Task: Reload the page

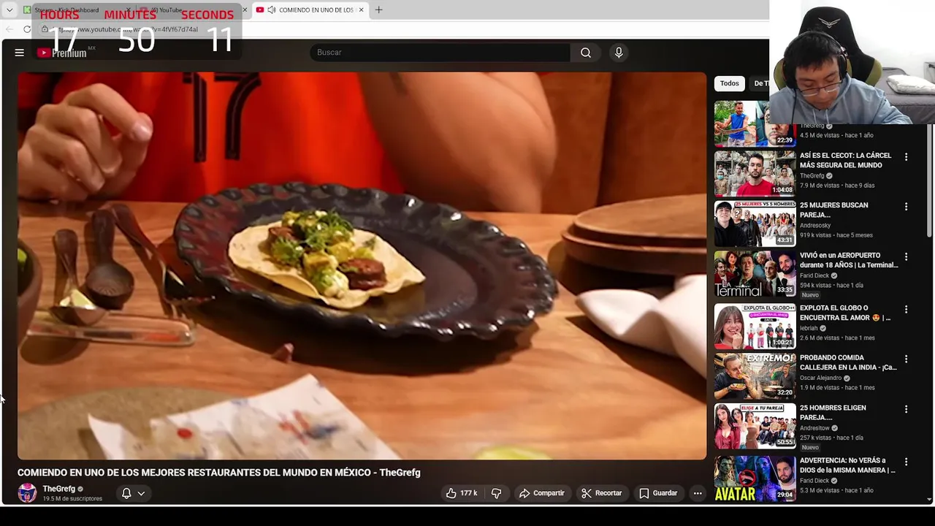Action: (x=27, y=29)
